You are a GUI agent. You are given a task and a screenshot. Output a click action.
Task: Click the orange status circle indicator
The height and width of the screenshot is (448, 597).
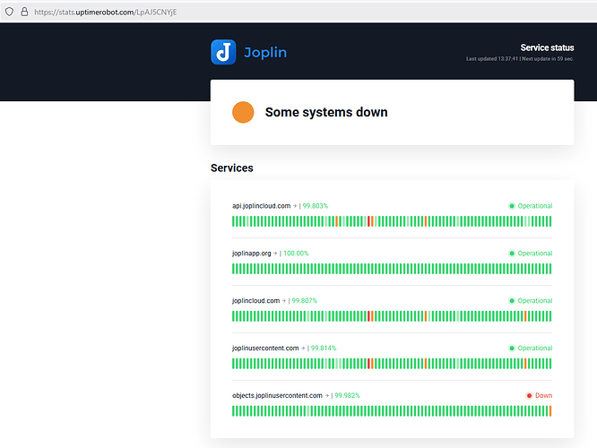point(243,112)
